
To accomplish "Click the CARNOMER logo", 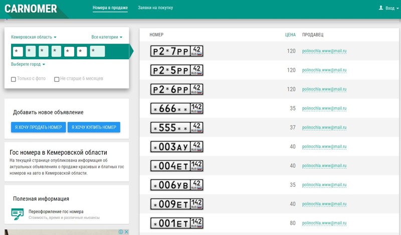I will click(x=31, y=9).
